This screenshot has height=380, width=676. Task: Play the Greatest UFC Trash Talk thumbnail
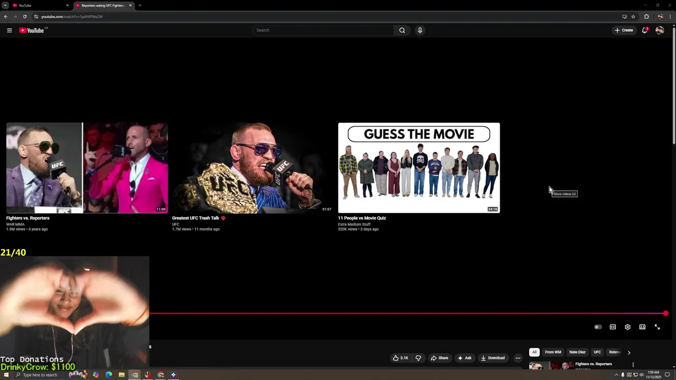(253, 168)
